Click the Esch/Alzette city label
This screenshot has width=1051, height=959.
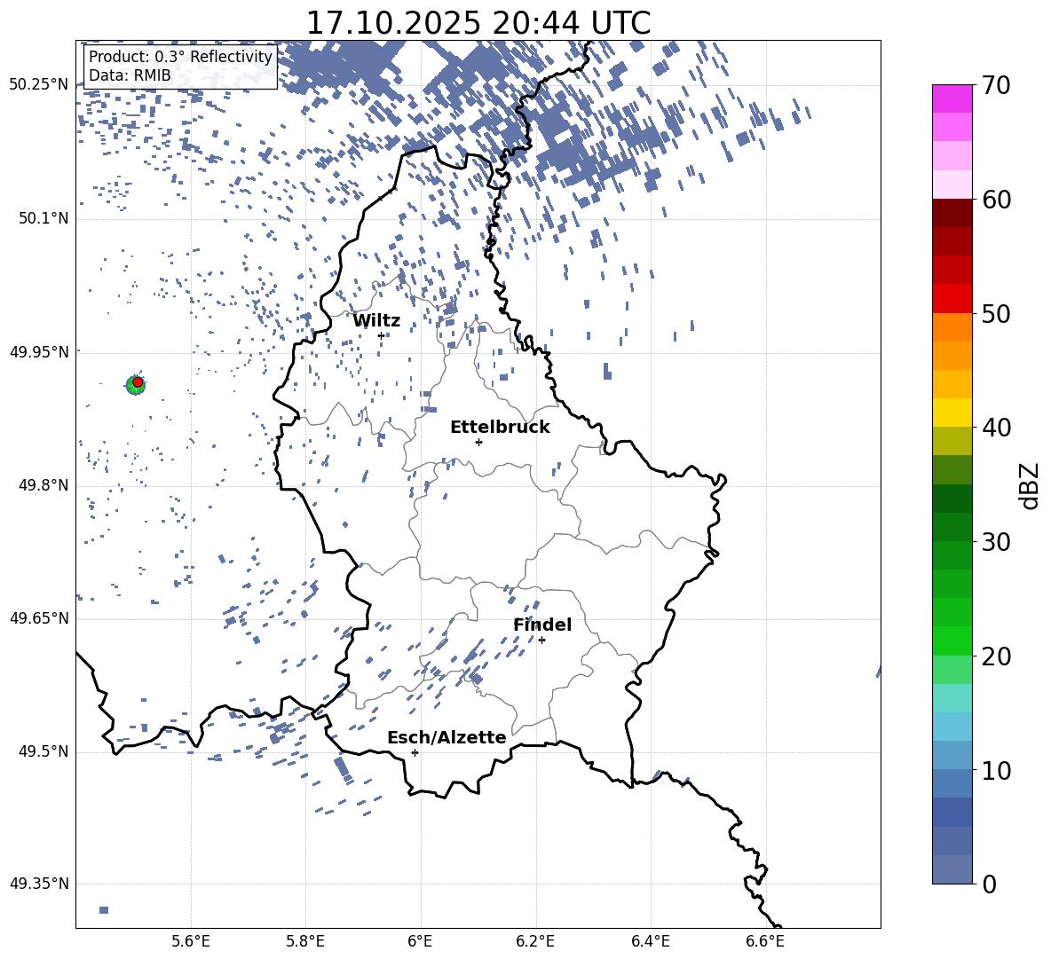tap(446, 737)
